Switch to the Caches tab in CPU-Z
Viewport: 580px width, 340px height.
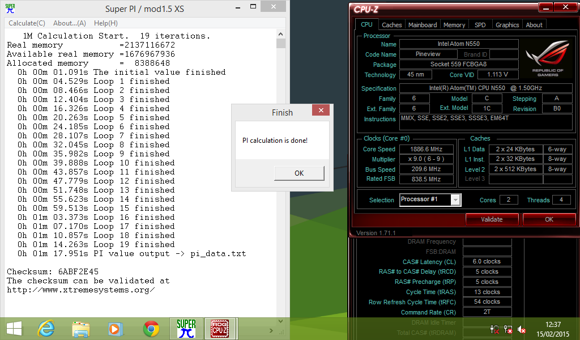(x=392, y=25)
